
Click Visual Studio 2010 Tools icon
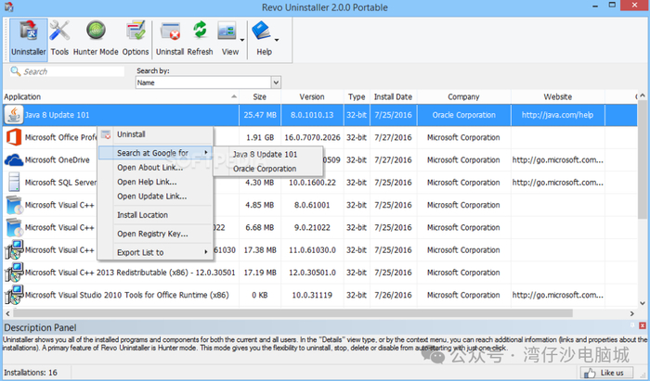pyautogui.click(x=14, y=295)
